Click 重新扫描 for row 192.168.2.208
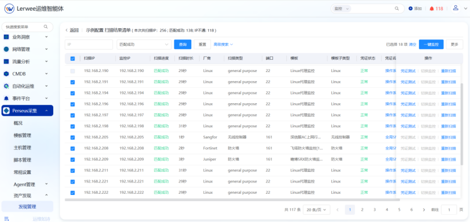470x222 pixels. (449, 149)
